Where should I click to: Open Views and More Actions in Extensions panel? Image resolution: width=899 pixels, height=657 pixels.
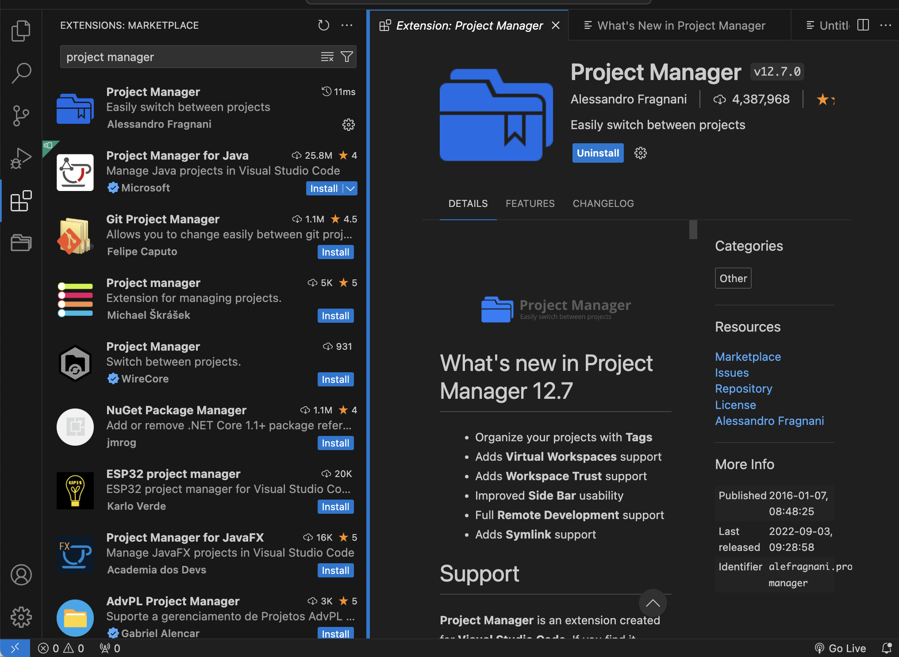point(347,25)
